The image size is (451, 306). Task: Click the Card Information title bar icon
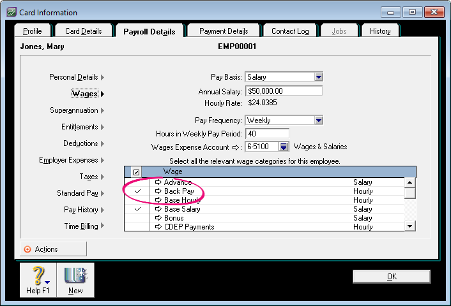tap(11, 12)
